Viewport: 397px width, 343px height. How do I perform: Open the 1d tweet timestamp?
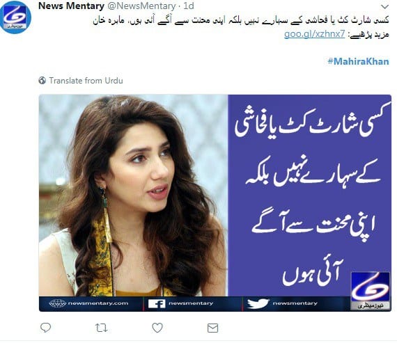[189, 6]
